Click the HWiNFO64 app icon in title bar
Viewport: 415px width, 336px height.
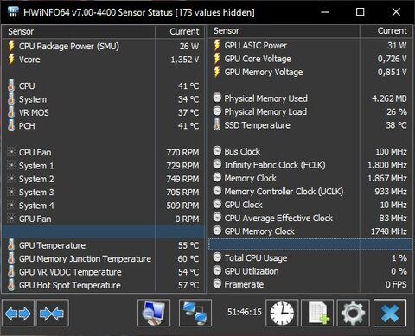[x=13, y=12]
